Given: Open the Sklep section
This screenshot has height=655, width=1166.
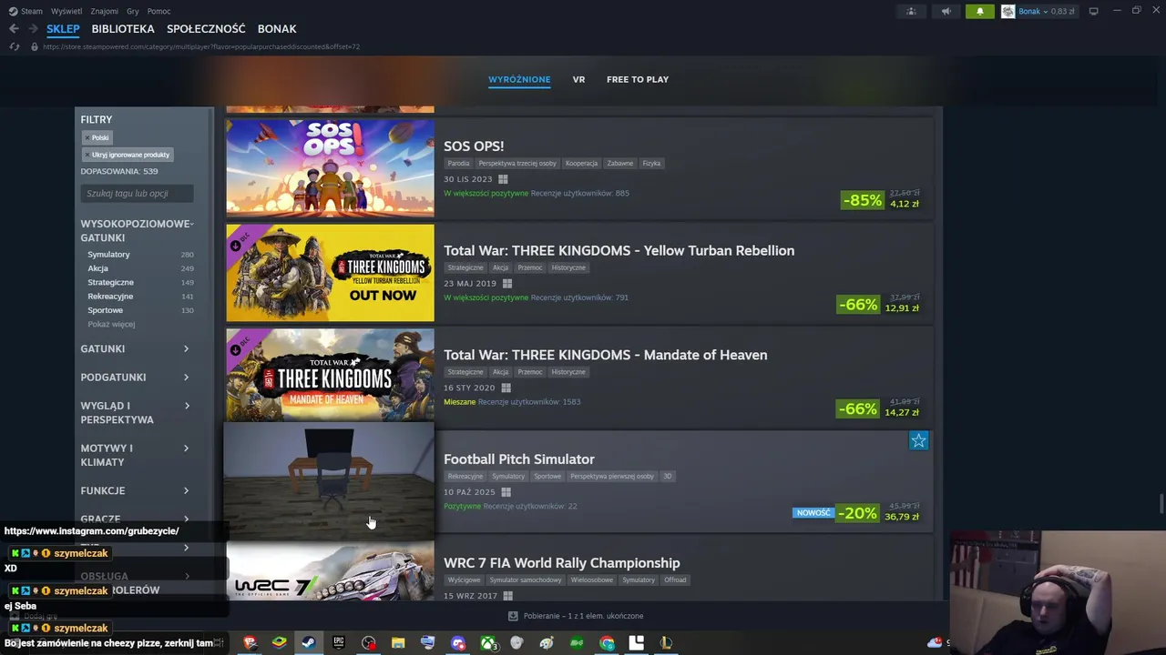Looking at the screenshot, I should tap(63, 29).
